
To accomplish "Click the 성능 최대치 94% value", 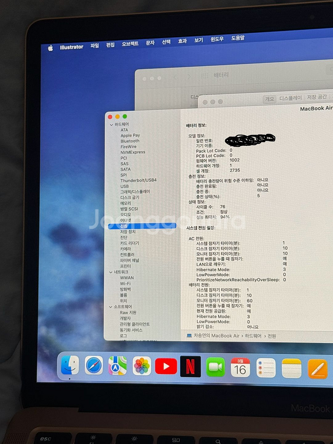I will (x=225, y=217).
